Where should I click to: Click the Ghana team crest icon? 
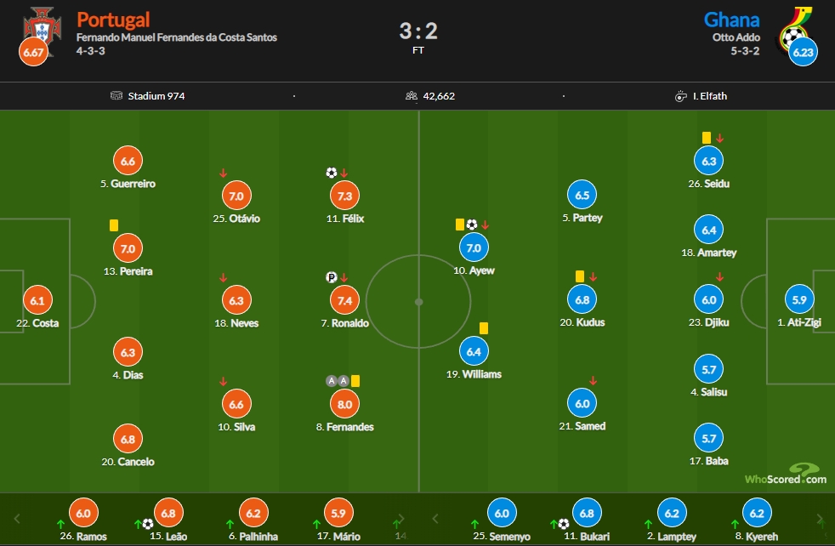[x=794, y=28]
